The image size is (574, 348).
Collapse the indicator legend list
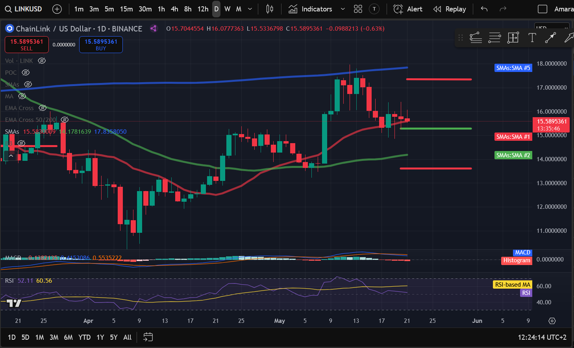tap(11, 156)
